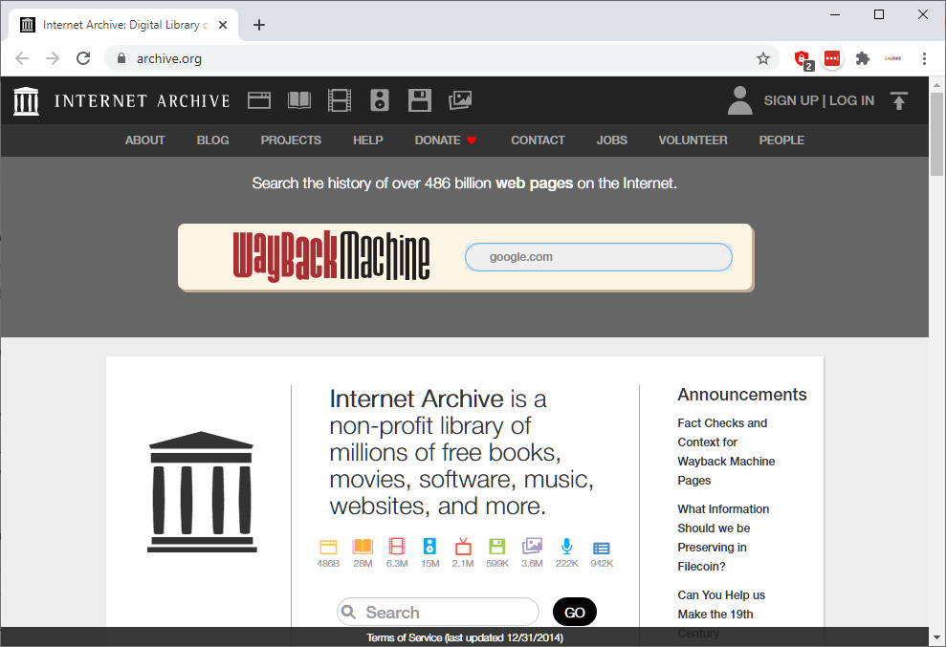Click the red password manager extension icon
The width and height of the screenshot is (946, 647).
point(832,58)
